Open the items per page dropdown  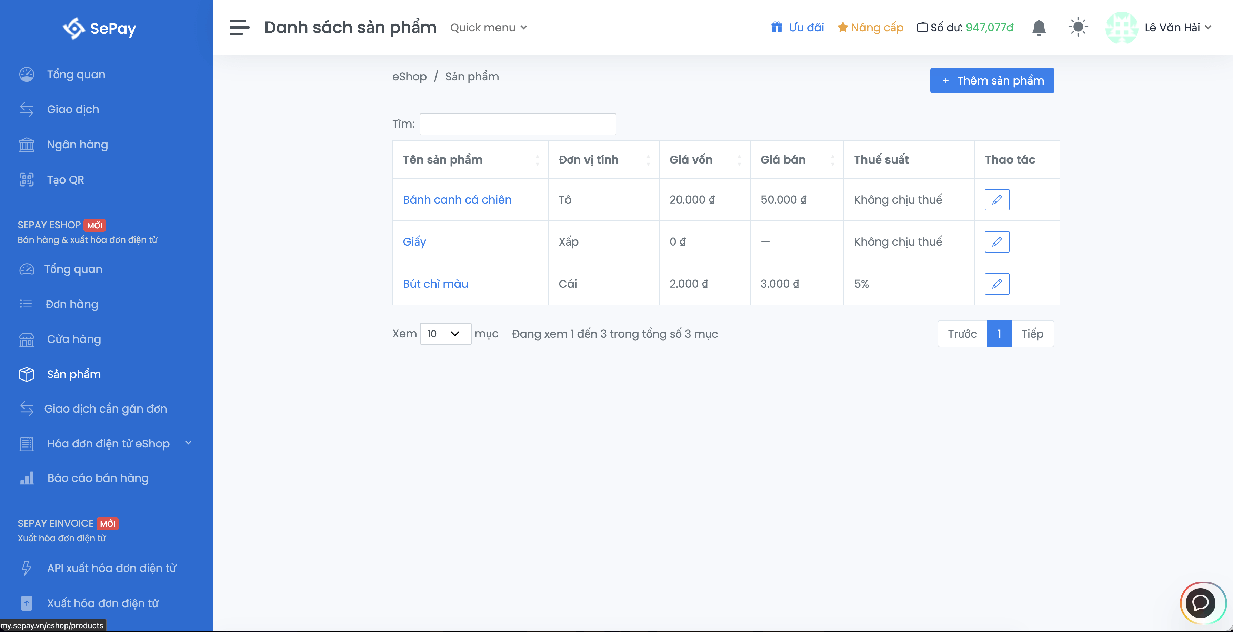(445, 334)
